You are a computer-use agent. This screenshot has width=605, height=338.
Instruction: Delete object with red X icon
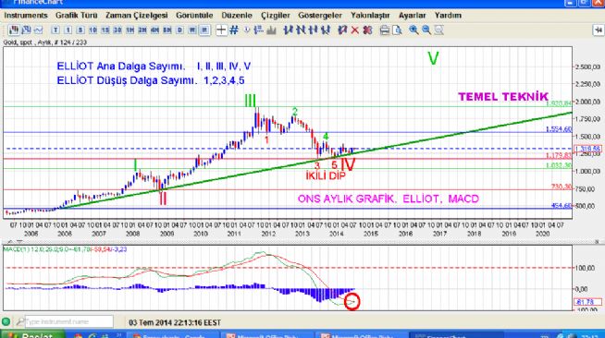click(355, 30)
